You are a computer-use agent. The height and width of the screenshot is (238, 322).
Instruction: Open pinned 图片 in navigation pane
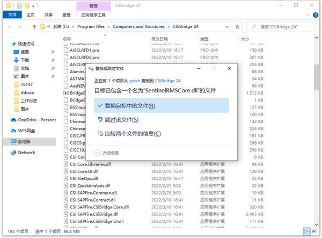(x=25, y=76)
